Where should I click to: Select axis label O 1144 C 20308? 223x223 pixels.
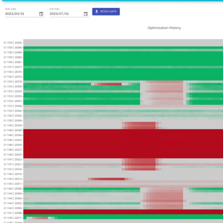click(x=13, y=189)
